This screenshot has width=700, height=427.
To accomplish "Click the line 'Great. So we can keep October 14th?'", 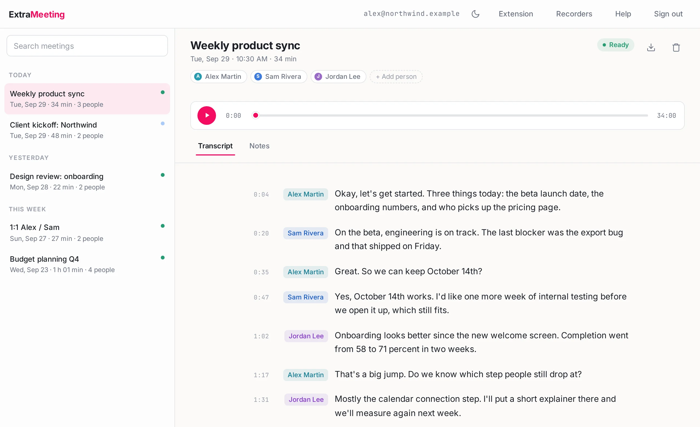I will [x=408, y=271].
